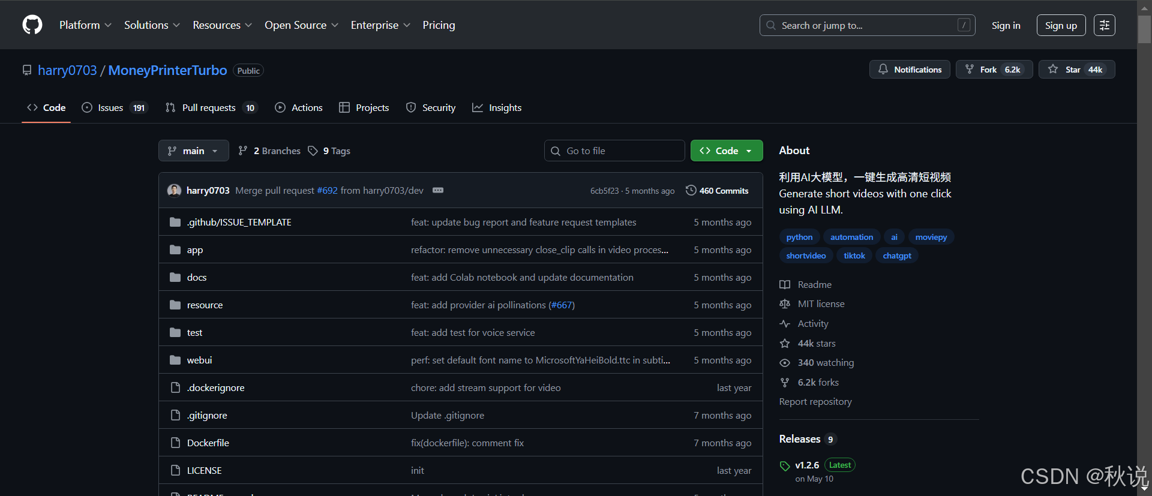Click the tiktok topic tag
Viewport: 1152px width, 496px height.
[x=854, y=255]
